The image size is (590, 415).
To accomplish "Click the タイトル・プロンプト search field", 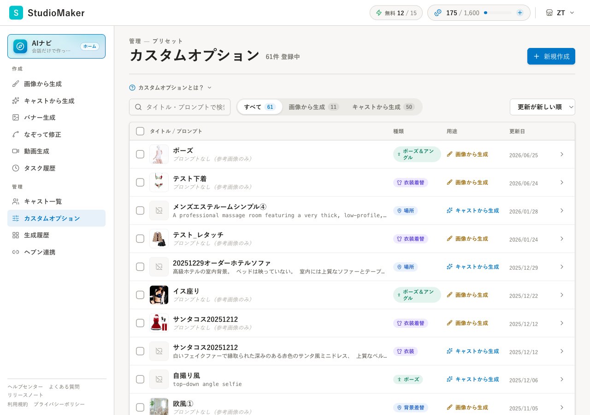I will pos(180,107).
